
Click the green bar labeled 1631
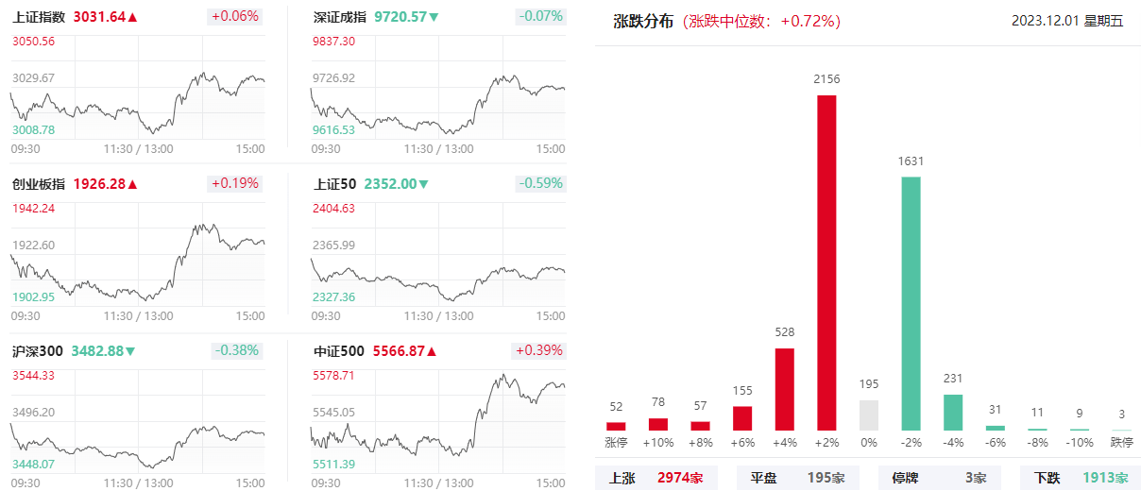click(911, 304)
